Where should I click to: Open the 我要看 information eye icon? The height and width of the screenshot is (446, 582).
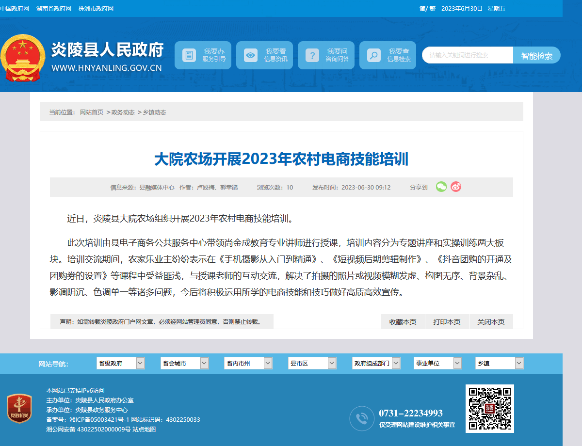251,55
